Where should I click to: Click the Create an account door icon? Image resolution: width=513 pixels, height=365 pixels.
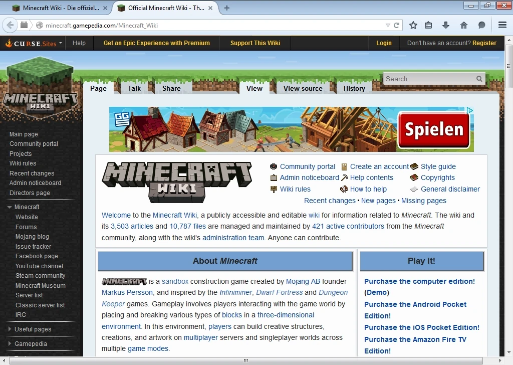pos(344,167)
